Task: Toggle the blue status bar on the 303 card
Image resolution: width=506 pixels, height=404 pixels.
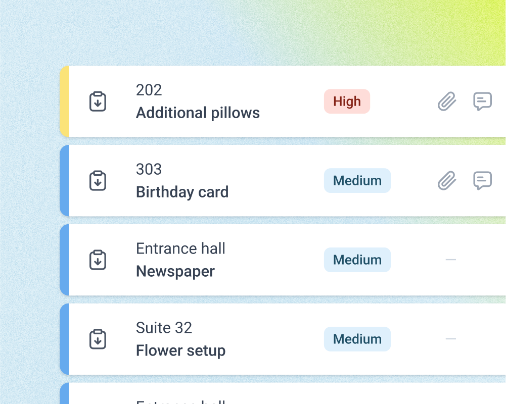Action: coord(65,180)
